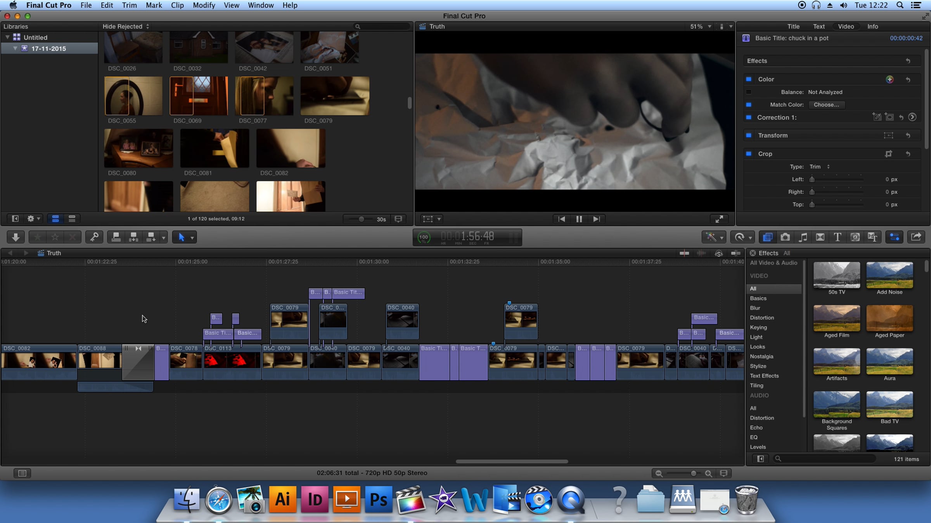
Task: Click the Transform onscreen controls icon
Action: 888,135
